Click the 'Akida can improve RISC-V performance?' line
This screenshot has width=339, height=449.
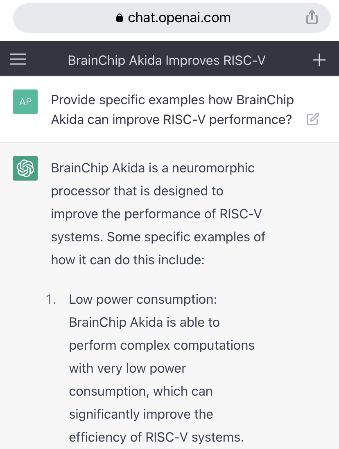171,119
